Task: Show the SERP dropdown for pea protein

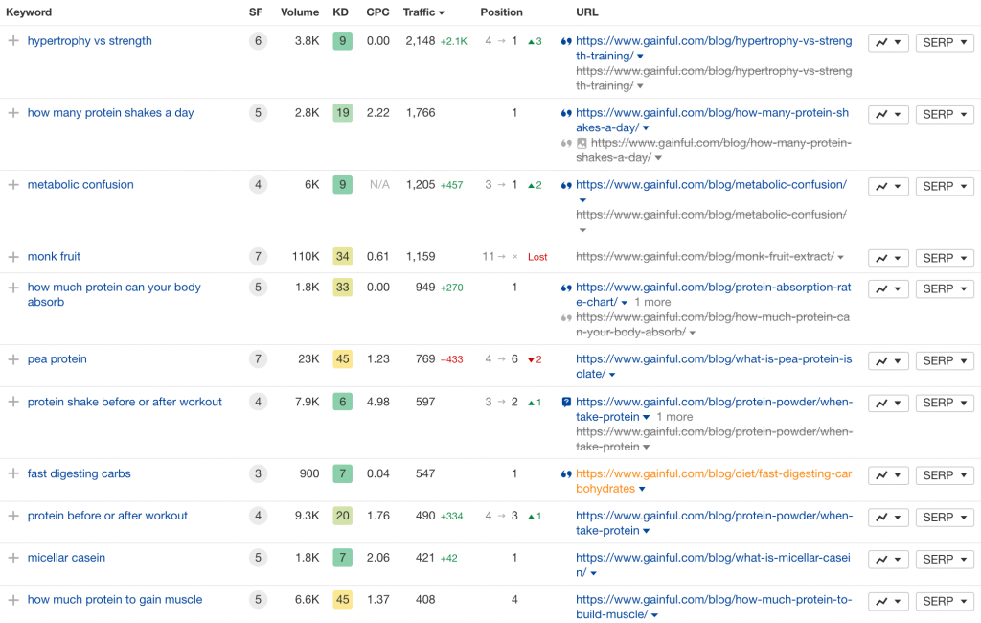Action: (x=945, y=360)
